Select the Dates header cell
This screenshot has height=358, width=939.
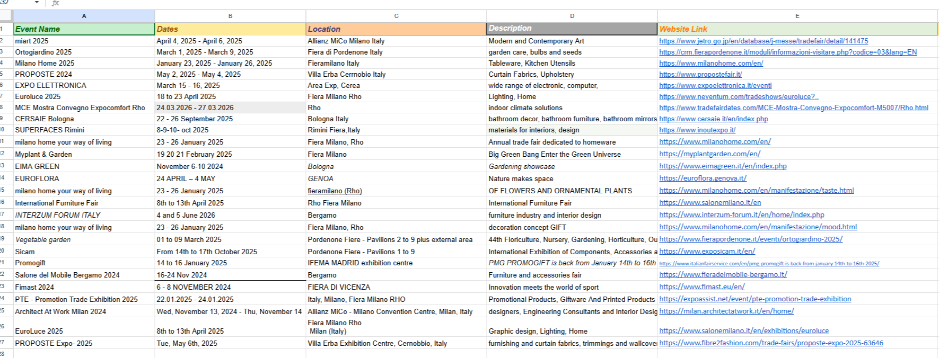[x=230, y=29]
